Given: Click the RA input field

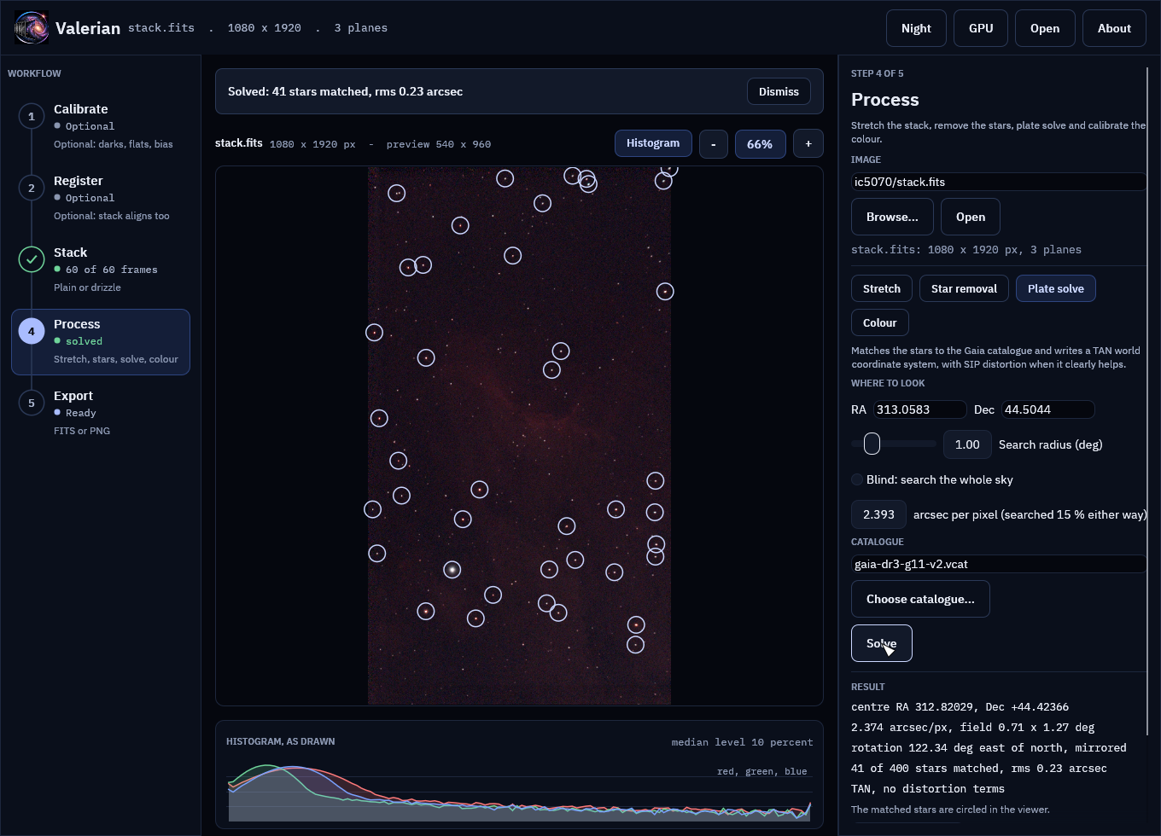Looking at the screenshot, I should (x=919, y=409).
